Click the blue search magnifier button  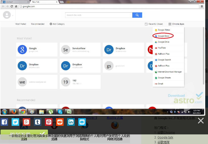click(x=137, y=15)
